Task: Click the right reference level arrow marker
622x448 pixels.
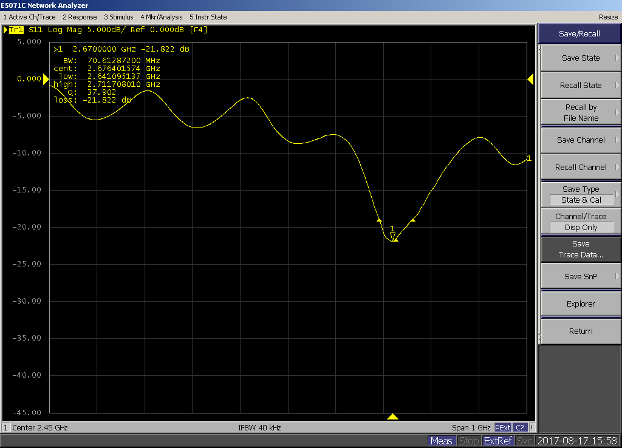Action: pos(530,79)
